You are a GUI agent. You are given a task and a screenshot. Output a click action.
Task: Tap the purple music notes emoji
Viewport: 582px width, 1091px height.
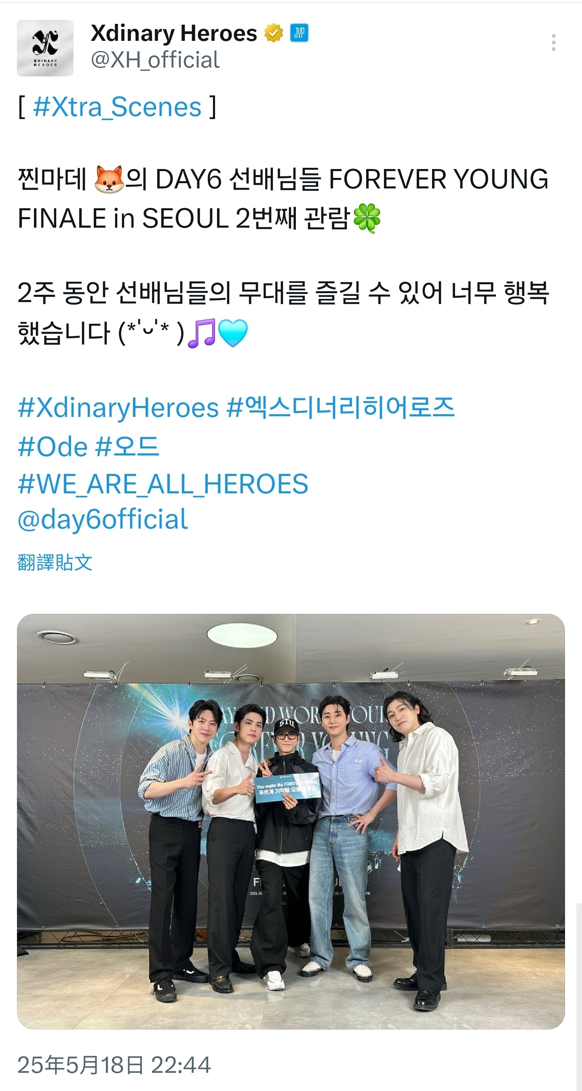tap(202, 333)
